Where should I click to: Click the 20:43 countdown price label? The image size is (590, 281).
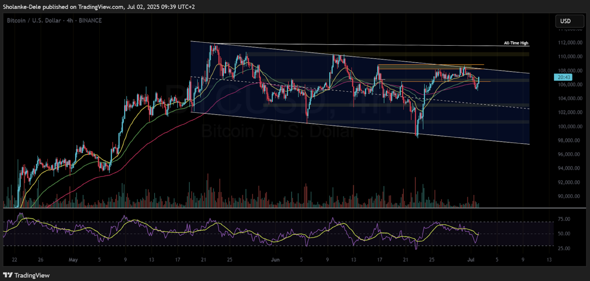coord(563,77)
